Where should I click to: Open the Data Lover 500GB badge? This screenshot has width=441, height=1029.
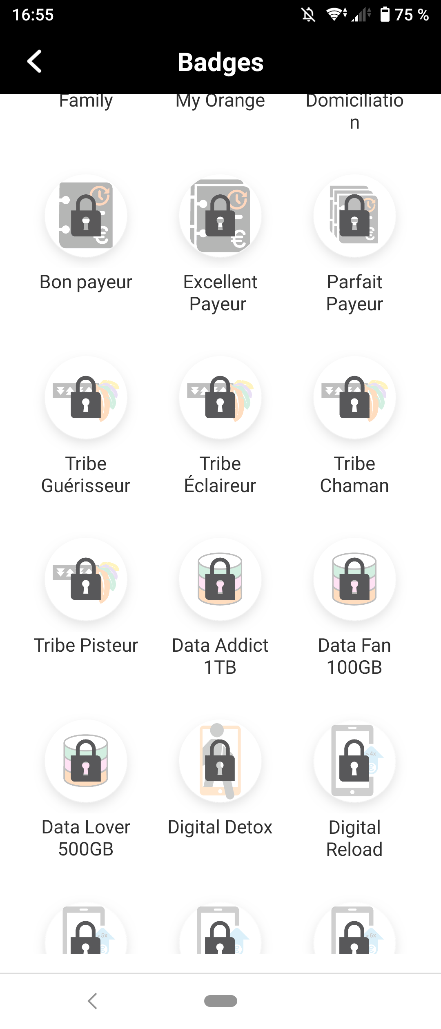click(86, 761)
